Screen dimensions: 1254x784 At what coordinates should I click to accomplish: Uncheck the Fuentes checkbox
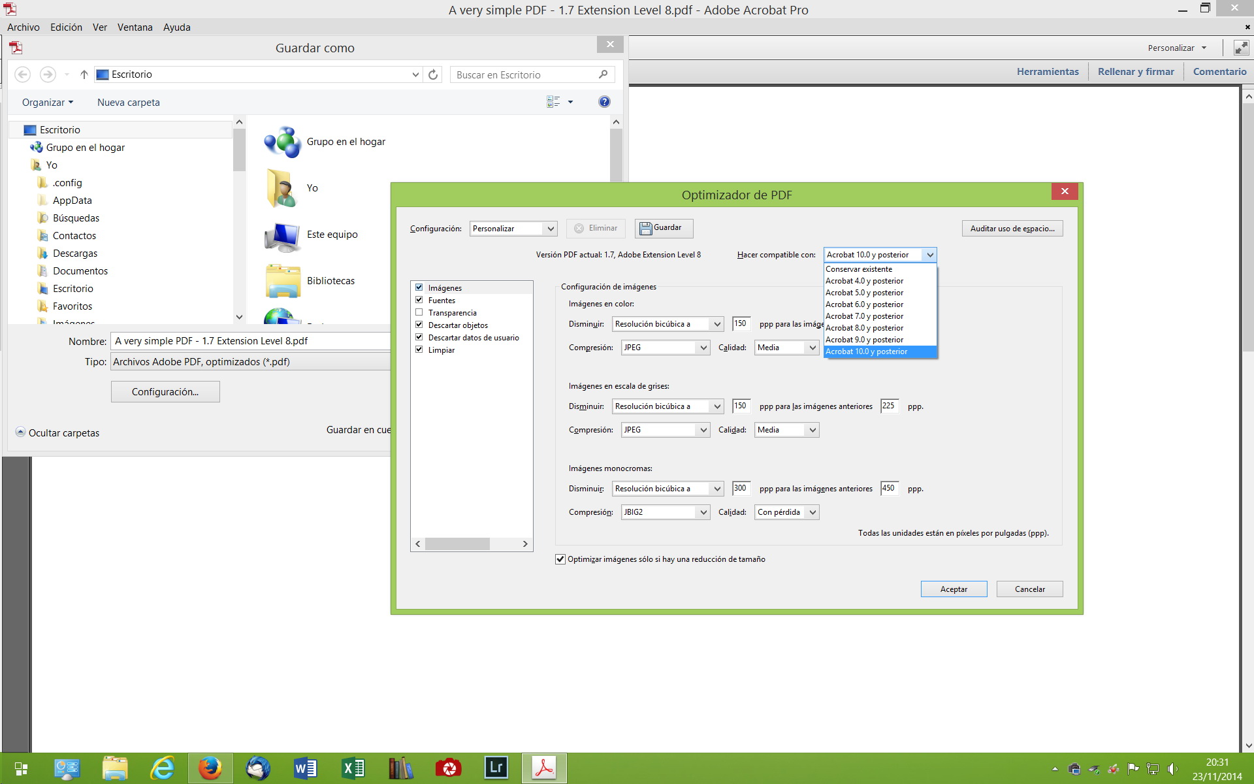419,300
